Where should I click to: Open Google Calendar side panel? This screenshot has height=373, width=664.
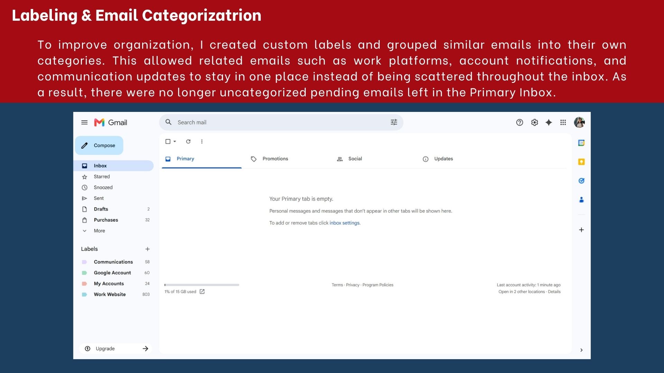click(x=581, y=143)
